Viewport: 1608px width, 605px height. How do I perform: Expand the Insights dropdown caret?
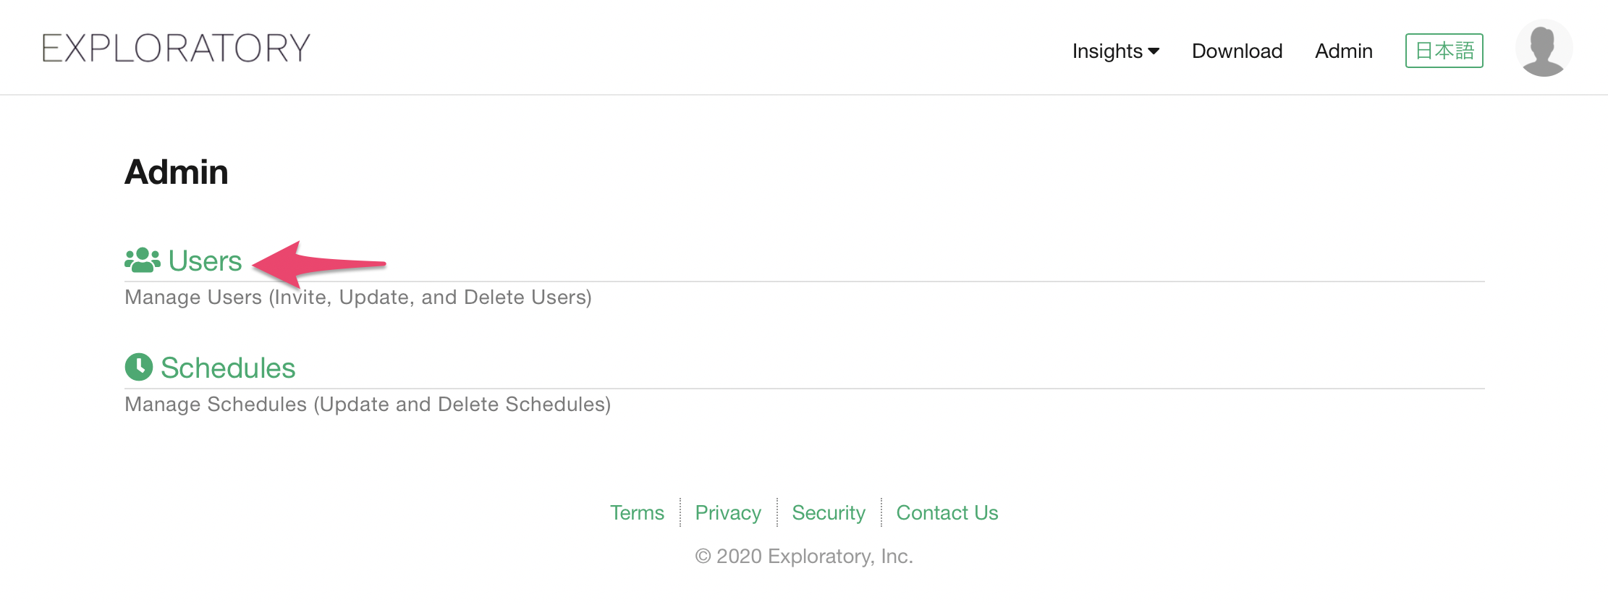pos(1154,51)
